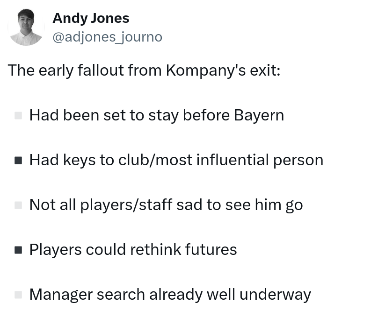
Task: Click the light square bullet before "Not all players"
Action: 19,205
